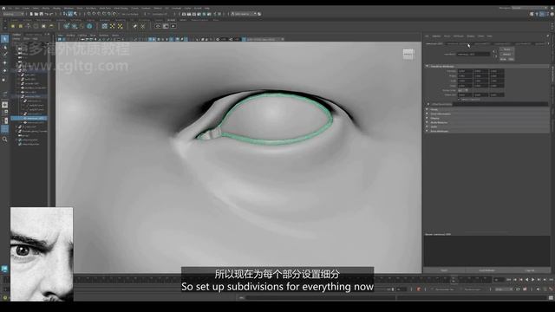
Task: Toggle the first snap magnet icon in status line
Action: tap(89, 14)
